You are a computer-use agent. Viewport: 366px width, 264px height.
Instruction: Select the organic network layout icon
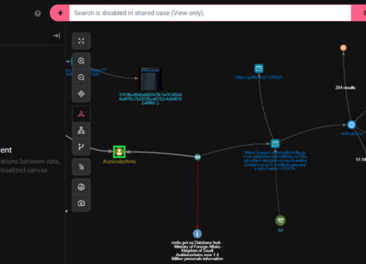(81, 114)
